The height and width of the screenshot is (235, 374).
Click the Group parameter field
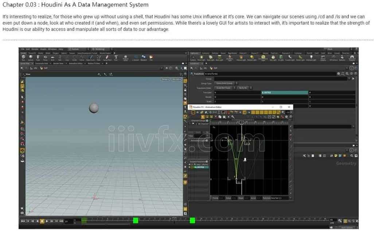[281, 79]
